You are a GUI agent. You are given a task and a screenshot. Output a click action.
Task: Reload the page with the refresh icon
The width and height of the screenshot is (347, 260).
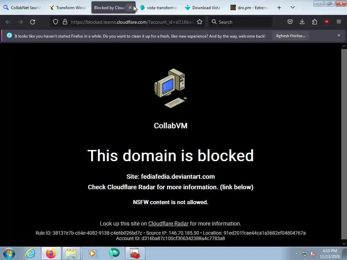click(33, 22)
